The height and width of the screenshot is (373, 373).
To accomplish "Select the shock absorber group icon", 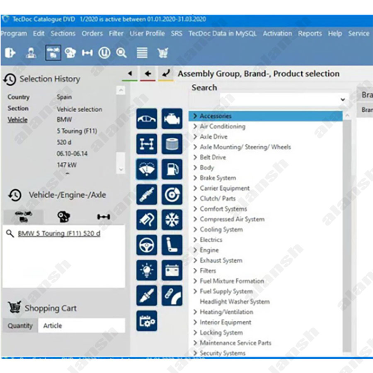I will [147, 195].
